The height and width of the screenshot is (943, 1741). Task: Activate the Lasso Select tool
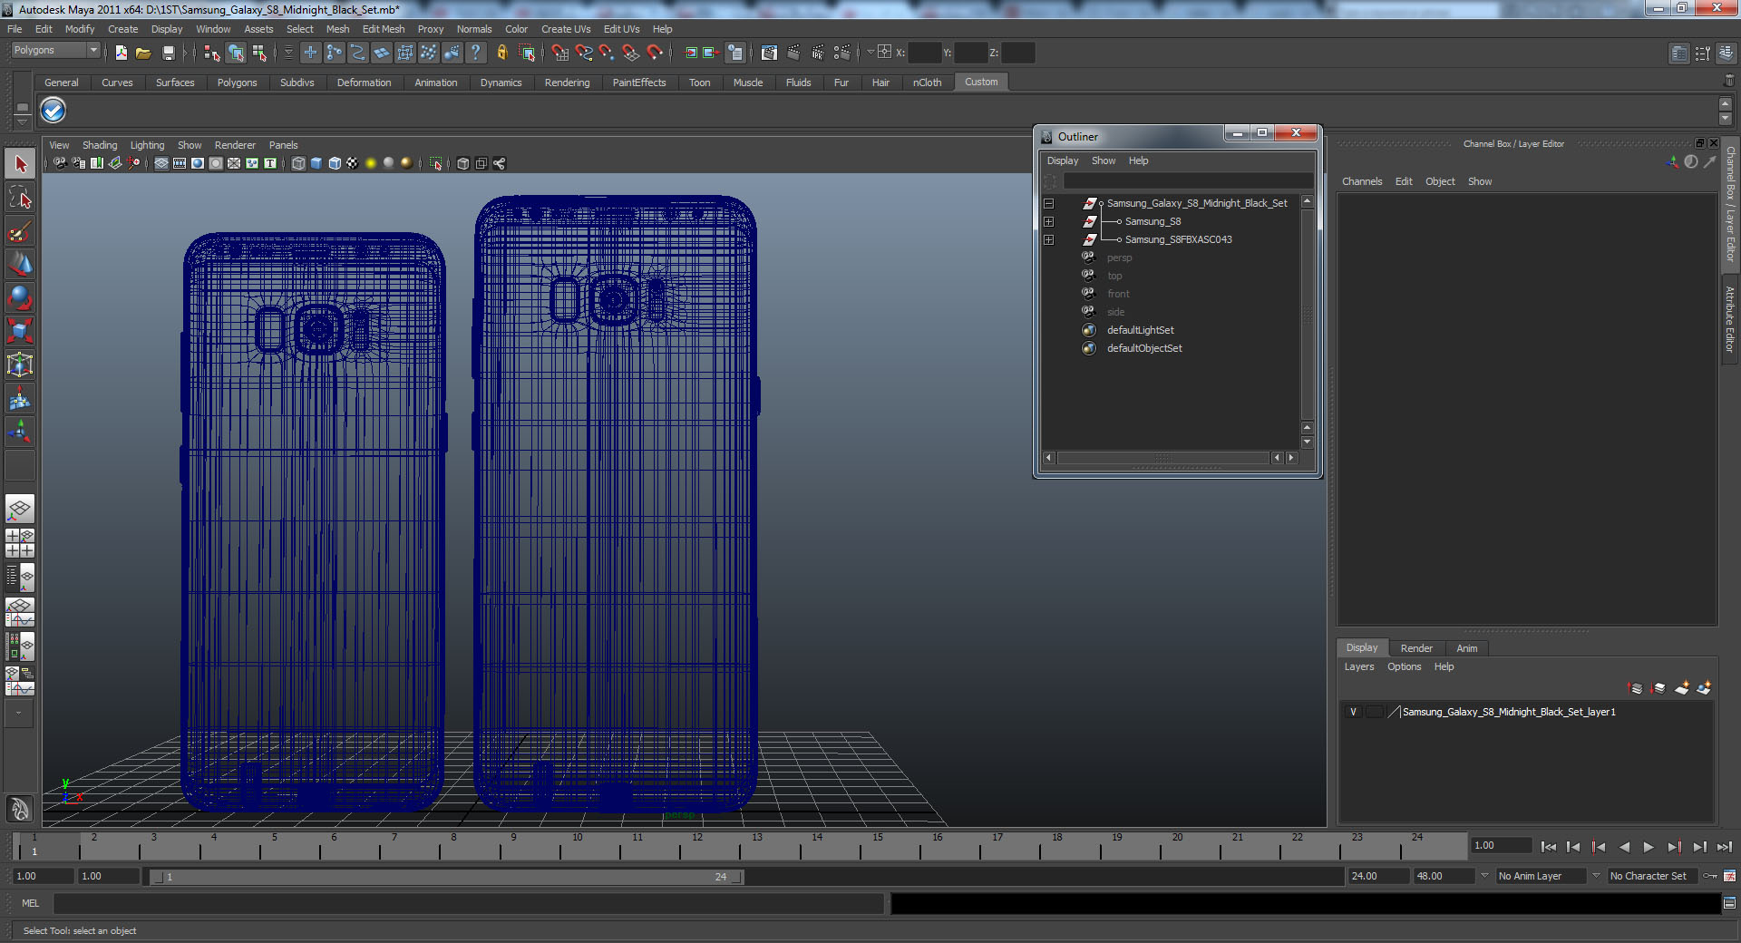[x=20, y=198]
